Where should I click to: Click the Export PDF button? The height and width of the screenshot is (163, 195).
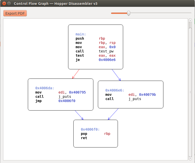pos(15,13)
